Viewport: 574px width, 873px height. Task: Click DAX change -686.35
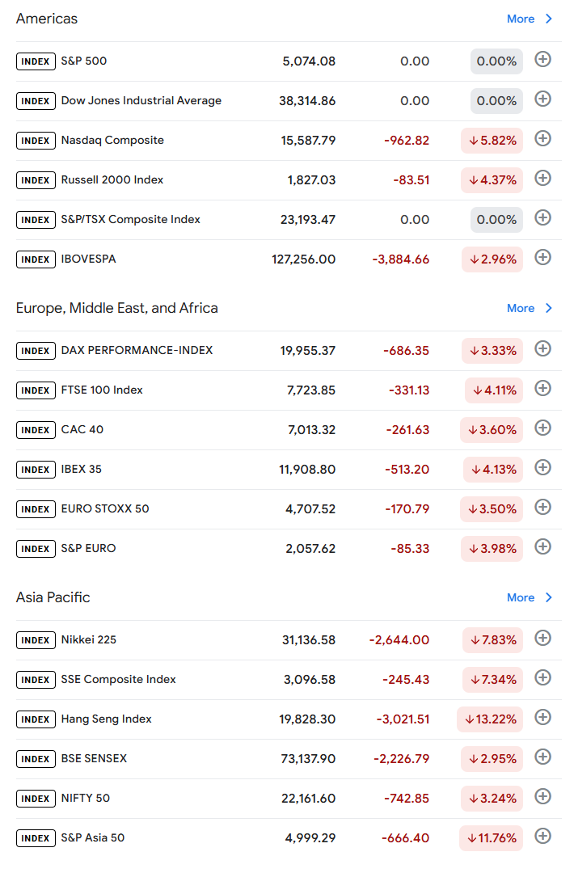click(x=407, y=351)
